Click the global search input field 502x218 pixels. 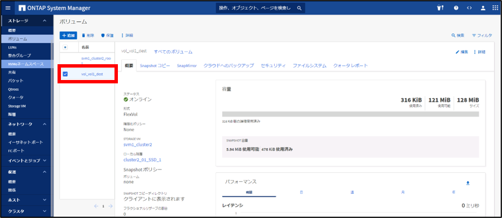pos(255,8)
